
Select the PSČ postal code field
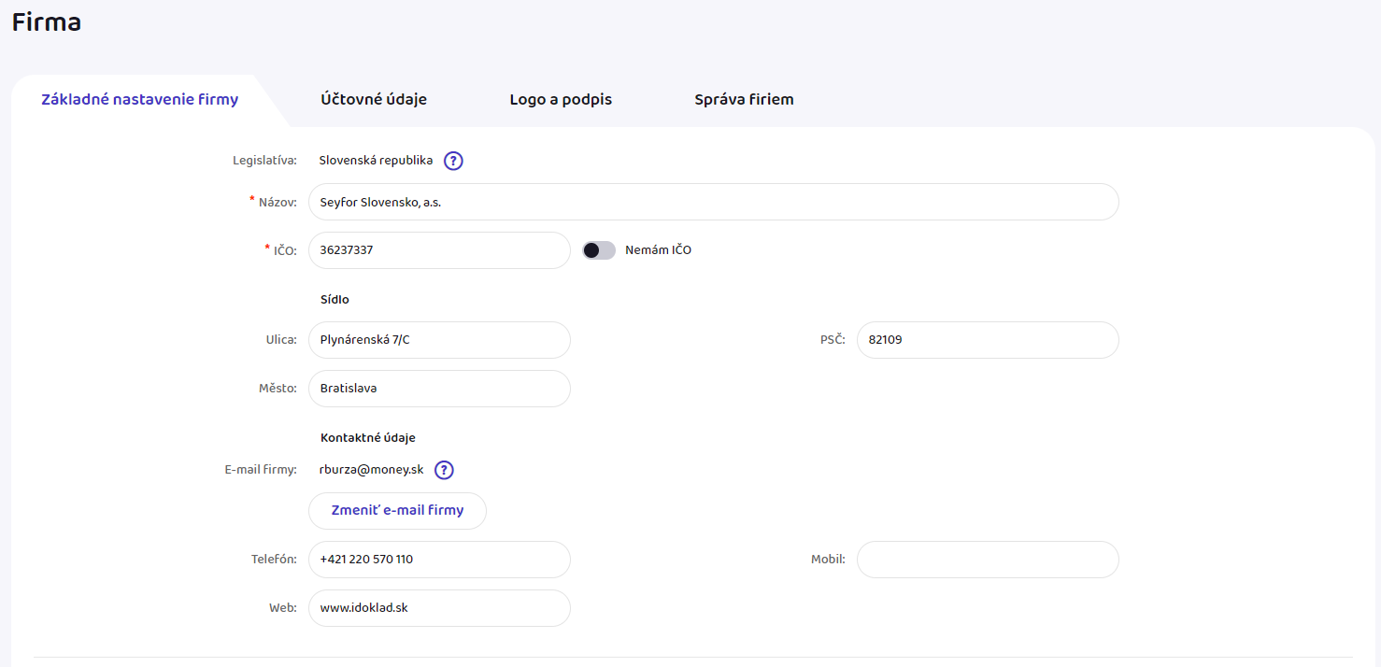click(x=987, y=340)
